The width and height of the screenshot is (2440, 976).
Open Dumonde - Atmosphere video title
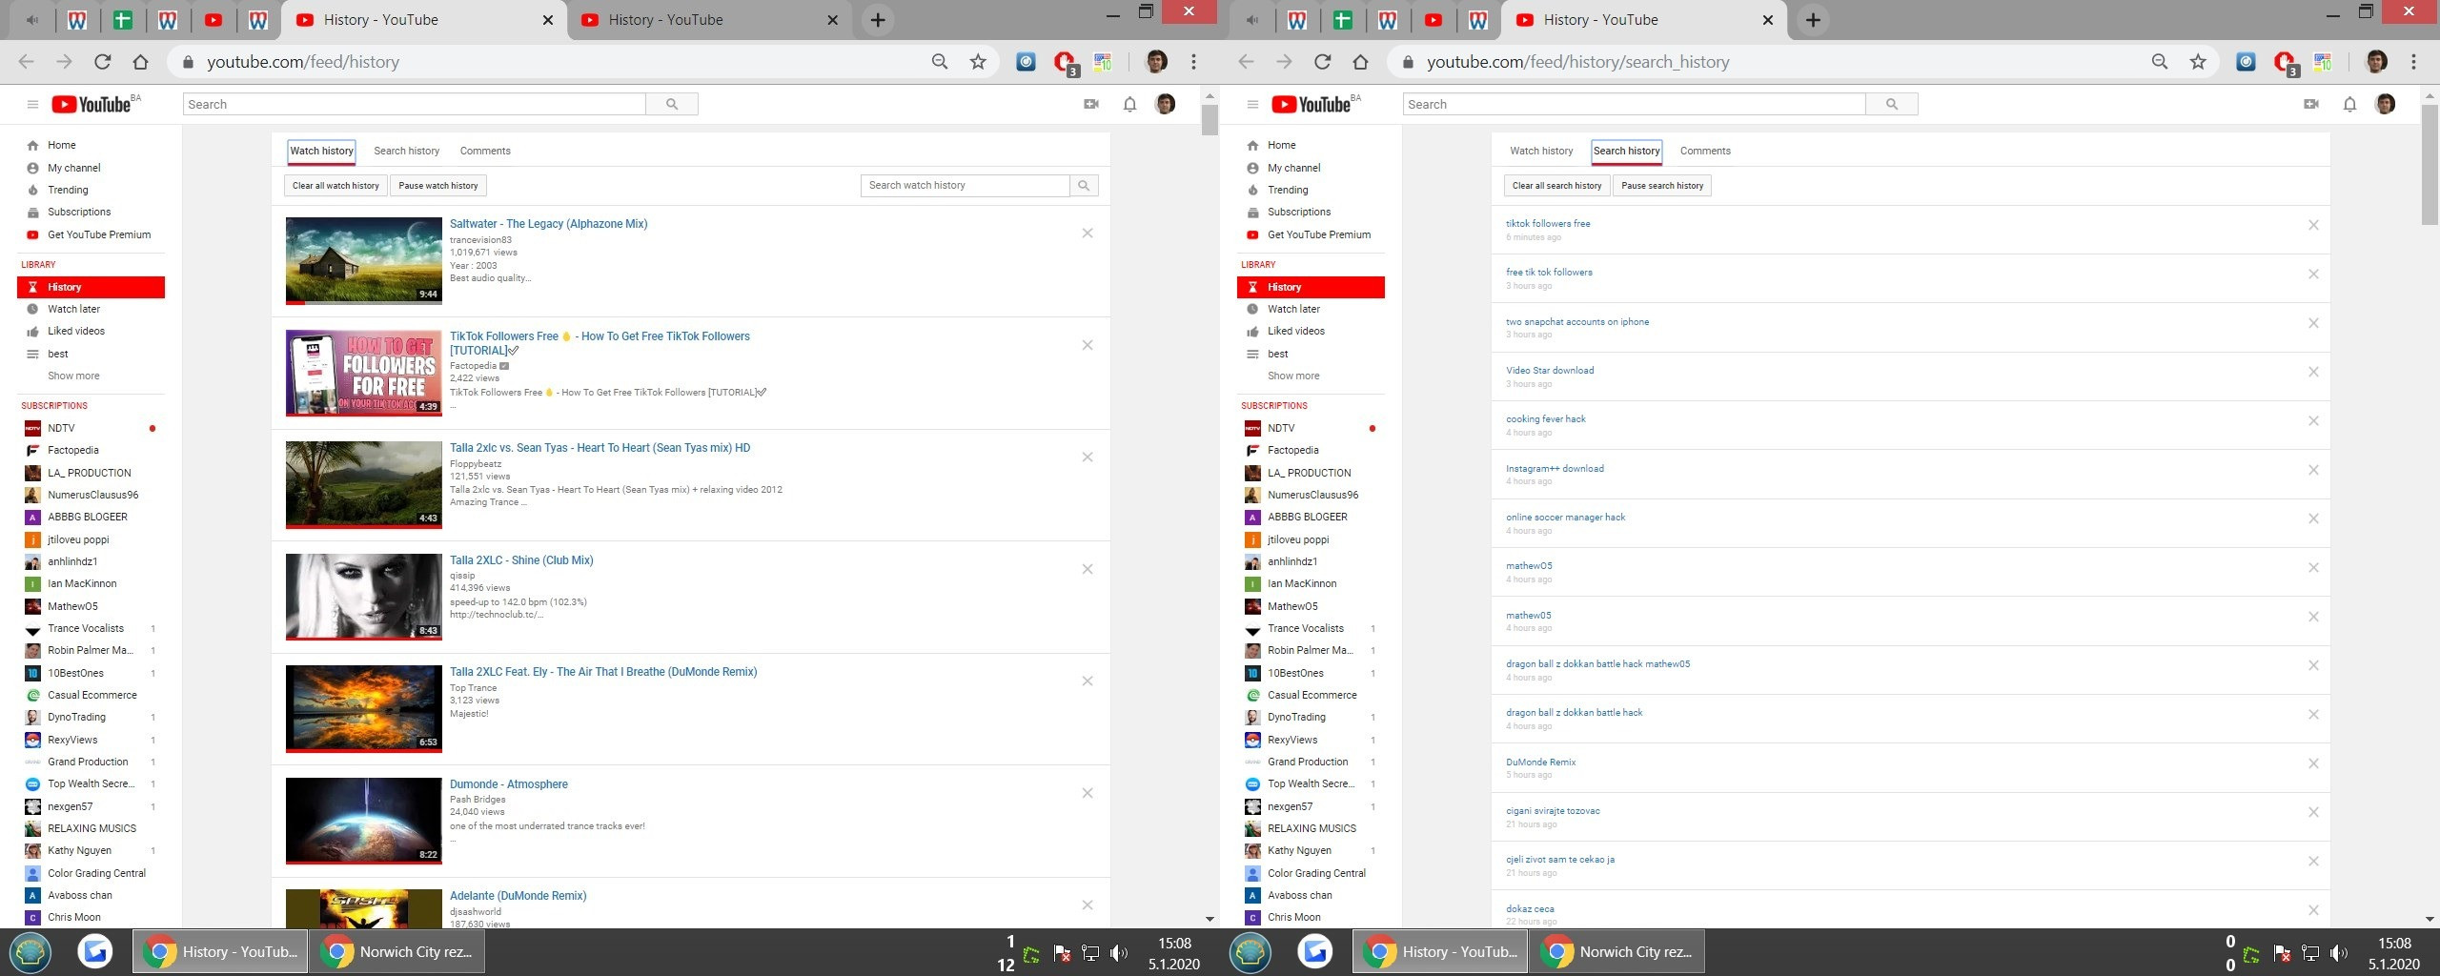click(x=509, y=784)
